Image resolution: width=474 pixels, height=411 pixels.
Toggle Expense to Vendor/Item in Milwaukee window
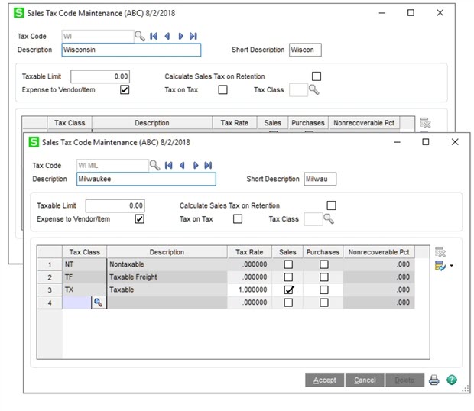pos(139,219)
